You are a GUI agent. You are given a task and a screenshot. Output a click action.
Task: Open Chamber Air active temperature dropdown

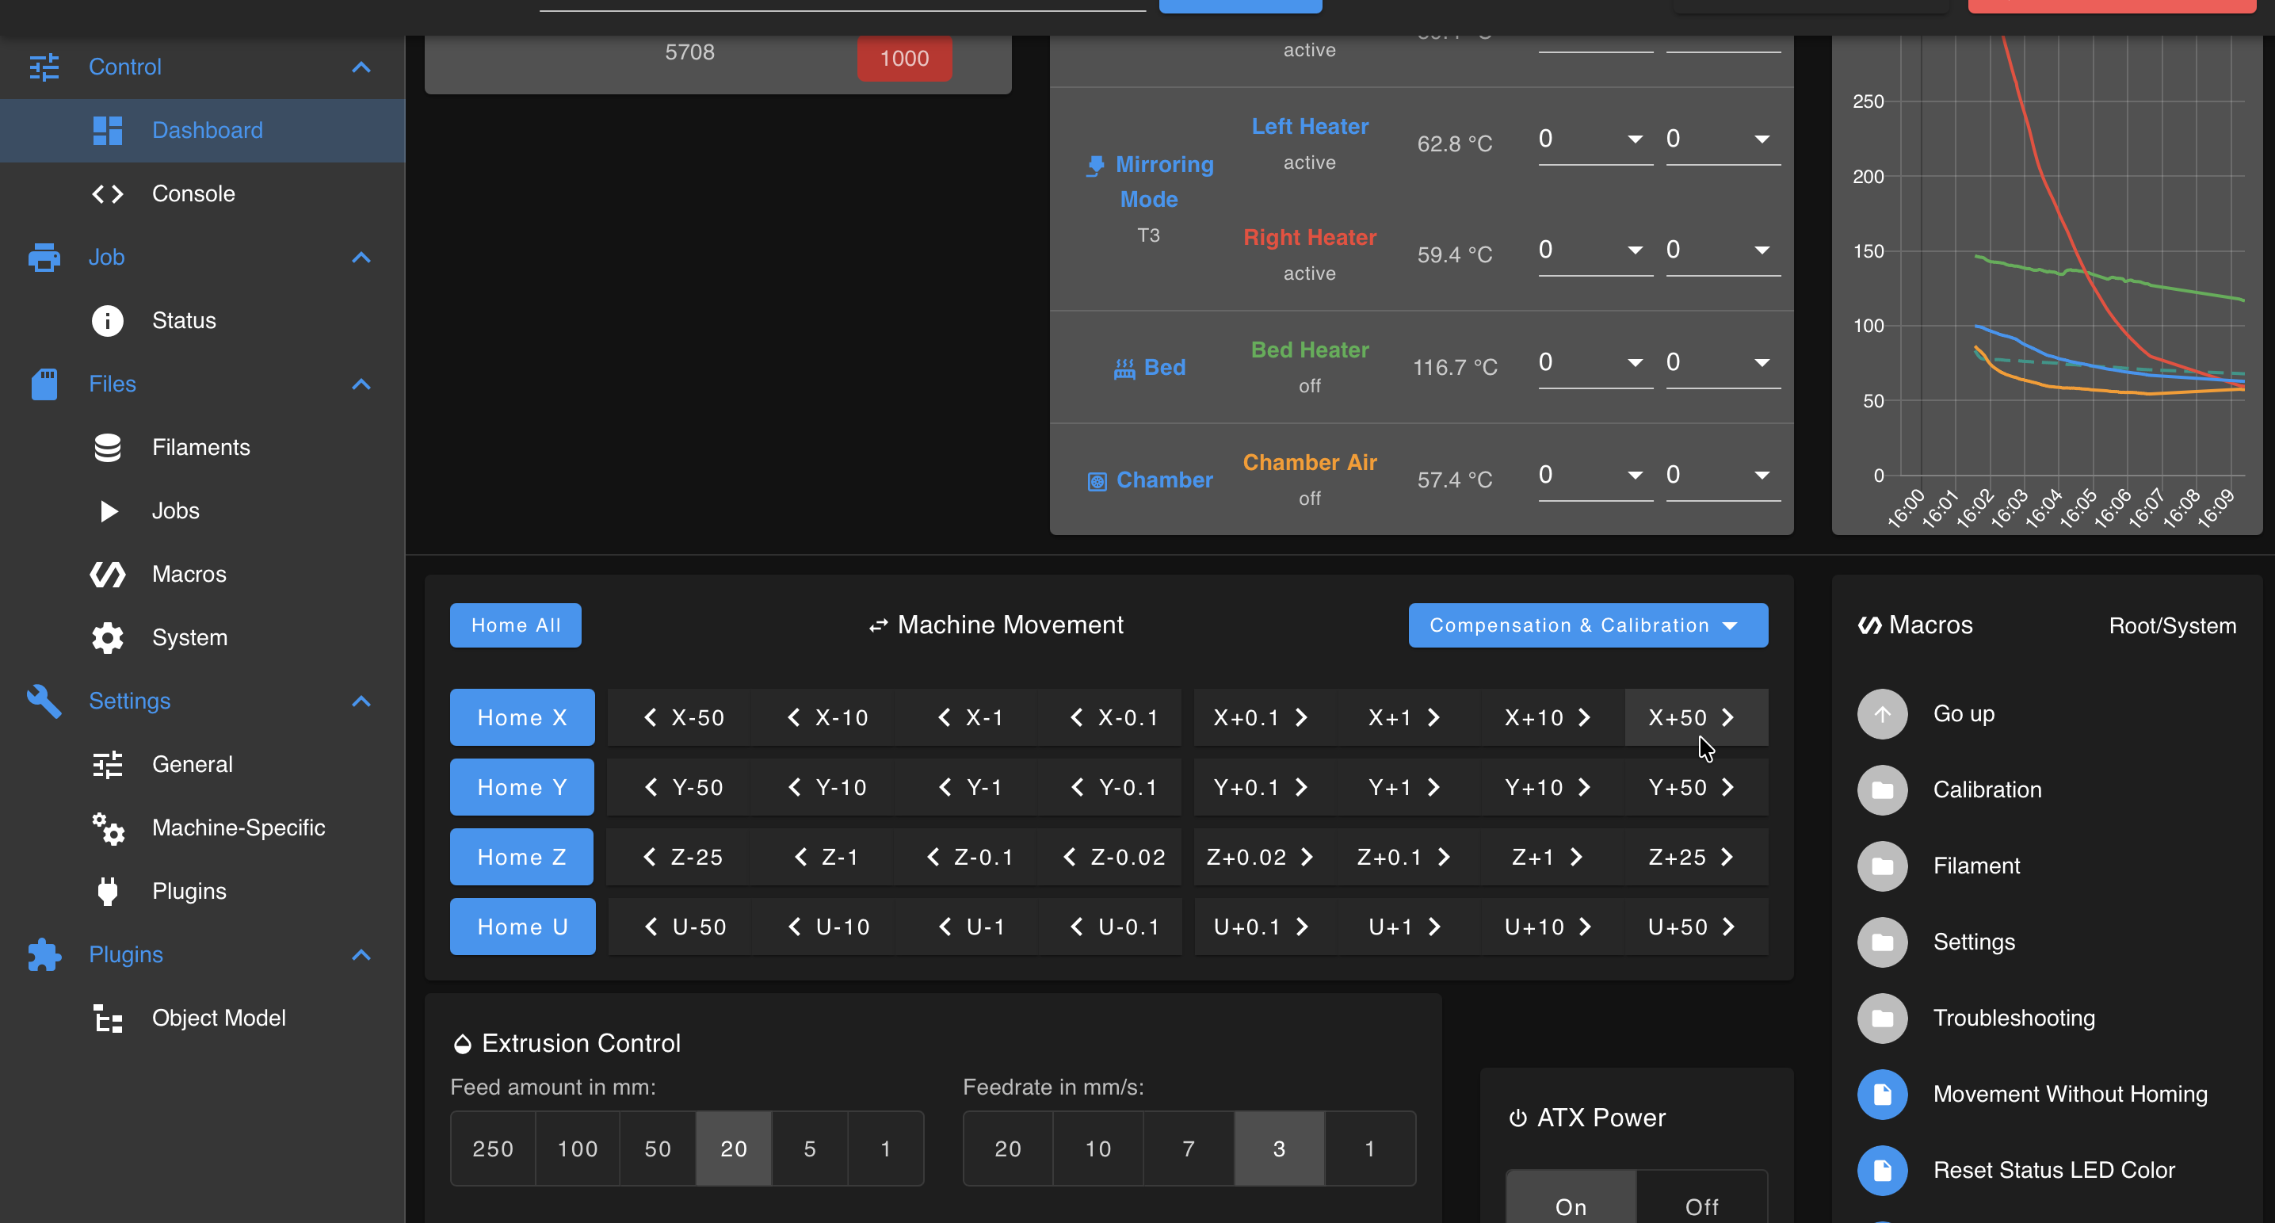click(1595, 476)
